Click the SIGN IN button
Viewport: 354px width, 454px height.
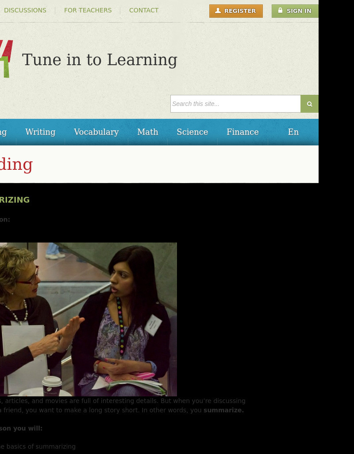coord(295,11)
